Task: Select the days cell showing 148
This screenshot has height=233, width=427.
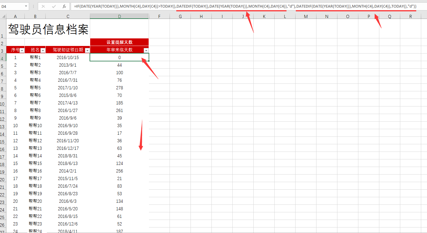Action: [x=120, y=209]
